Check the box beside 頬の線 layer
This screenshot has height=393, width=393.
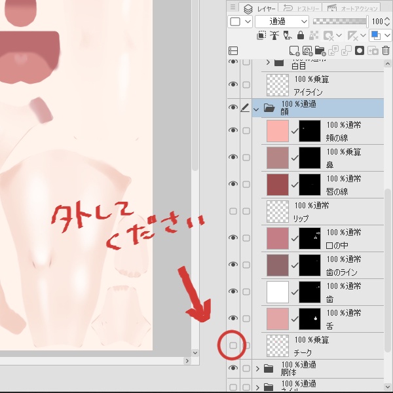(246, 130)
